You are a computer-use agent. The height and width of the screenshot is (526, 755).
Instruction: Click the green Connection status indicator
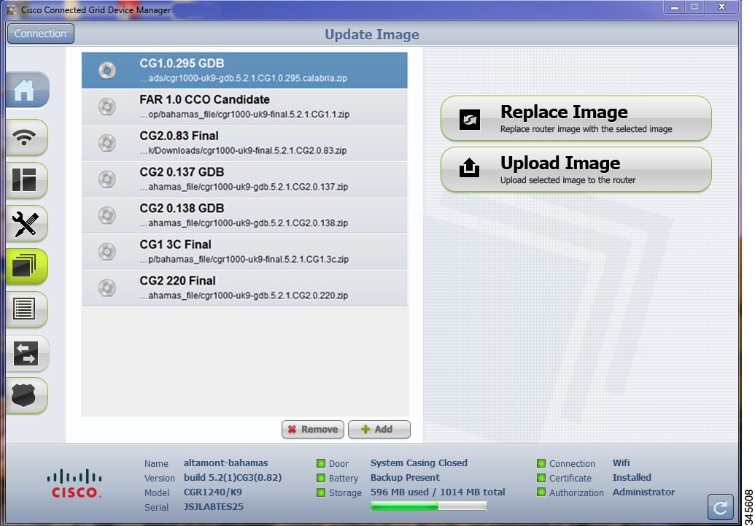(541, 463)
